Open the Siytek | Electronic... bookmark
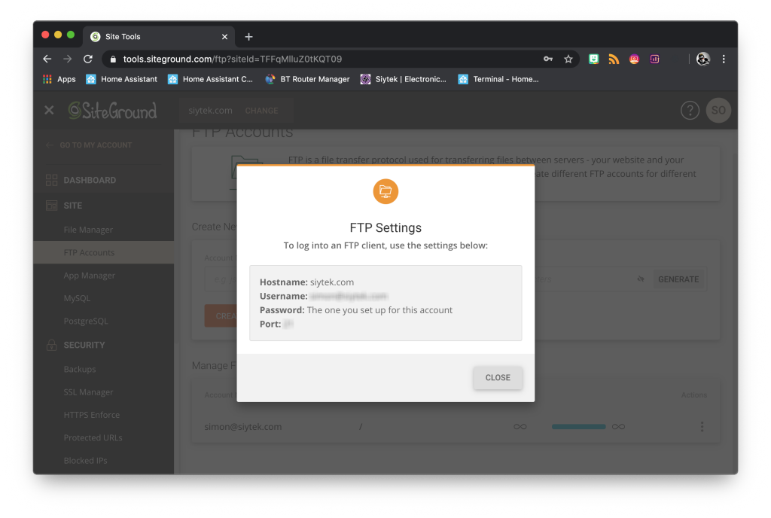 point(404,79)
